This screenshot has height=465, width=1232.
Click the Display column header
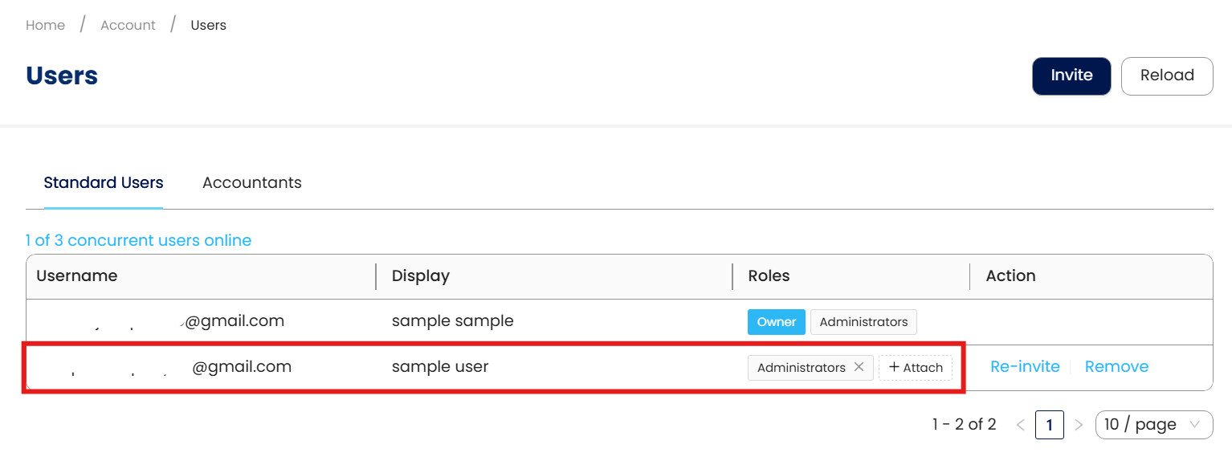[421, 276]
